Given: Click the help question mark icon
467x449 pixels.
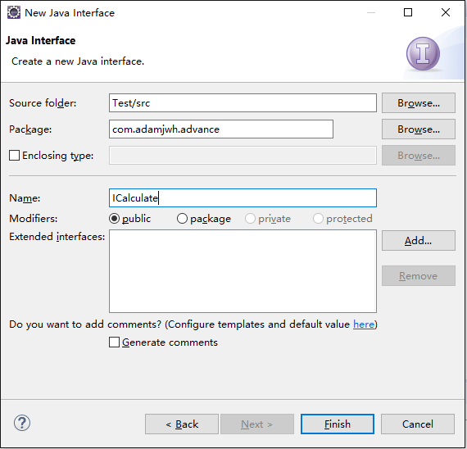Looking at the screenshot, I should (22, 423).
